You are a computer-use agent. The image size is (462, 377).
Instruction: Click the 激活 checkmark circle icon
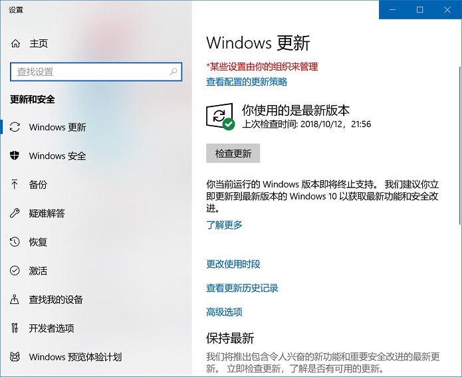[15, 271]
